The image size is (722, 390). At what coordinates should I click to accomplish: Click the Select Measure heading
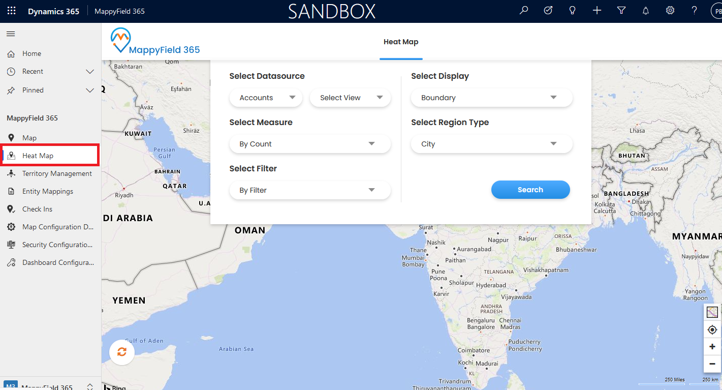click(261, 123)
